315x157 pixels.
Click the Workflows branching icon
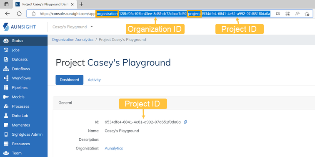pos(6,78)
